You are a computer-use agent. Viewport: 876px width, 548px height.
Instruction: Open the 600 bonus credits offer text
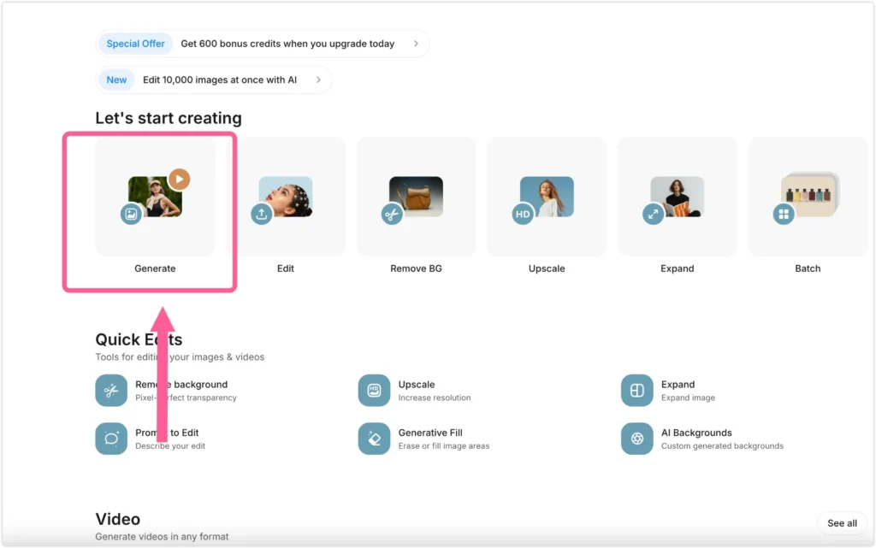pyautogui.click(x=287, y=44)
